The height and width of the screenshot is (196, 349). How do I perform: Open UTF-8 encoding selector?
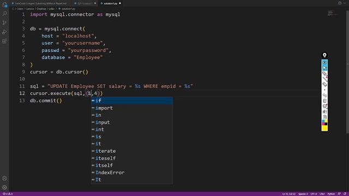(314, 194)
